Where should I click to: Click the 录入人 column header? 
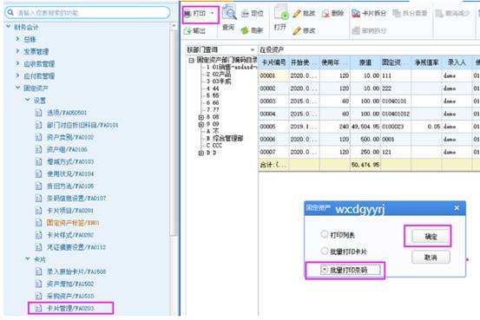(x=457, y=62)
